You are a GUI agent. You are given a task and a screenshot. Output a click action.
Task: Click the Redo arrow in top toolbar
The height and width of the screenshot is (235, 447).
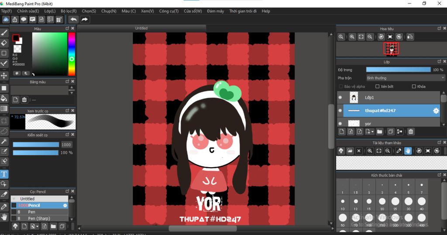coord(85,19)
